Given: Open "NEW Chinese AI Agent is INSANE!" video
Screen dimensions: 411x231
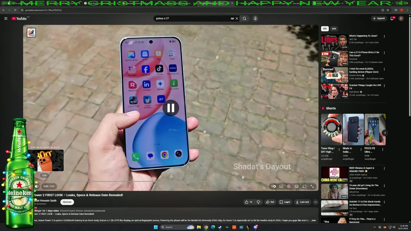Looking at the screenshot, I should pos(334,174).
